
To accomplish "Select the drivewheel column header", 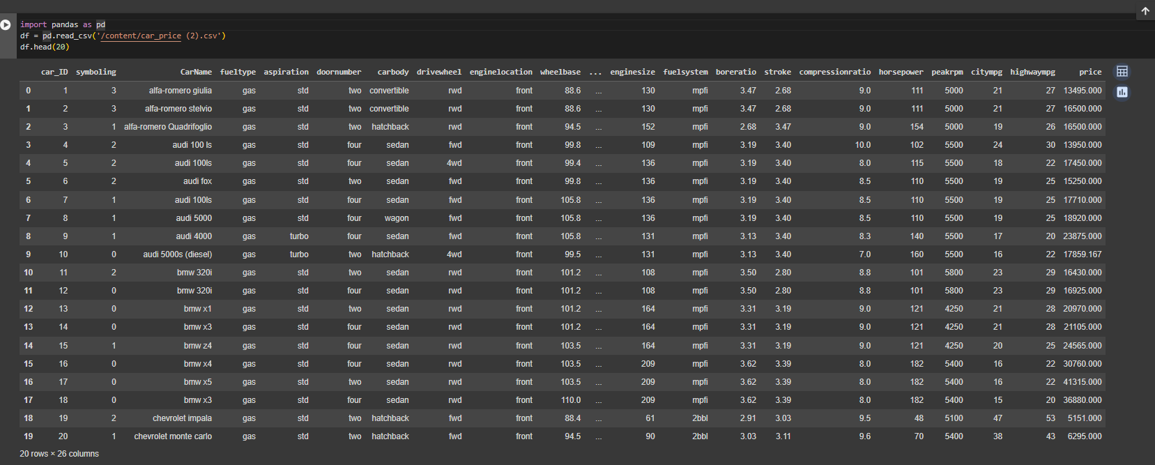I will pyautogui.click(x=439, y=72).
